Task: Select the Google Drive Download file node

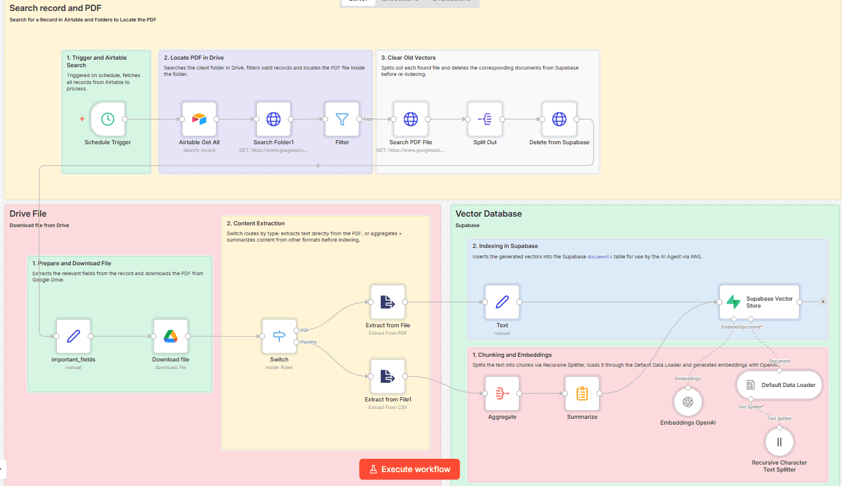Action: point(170,336)
